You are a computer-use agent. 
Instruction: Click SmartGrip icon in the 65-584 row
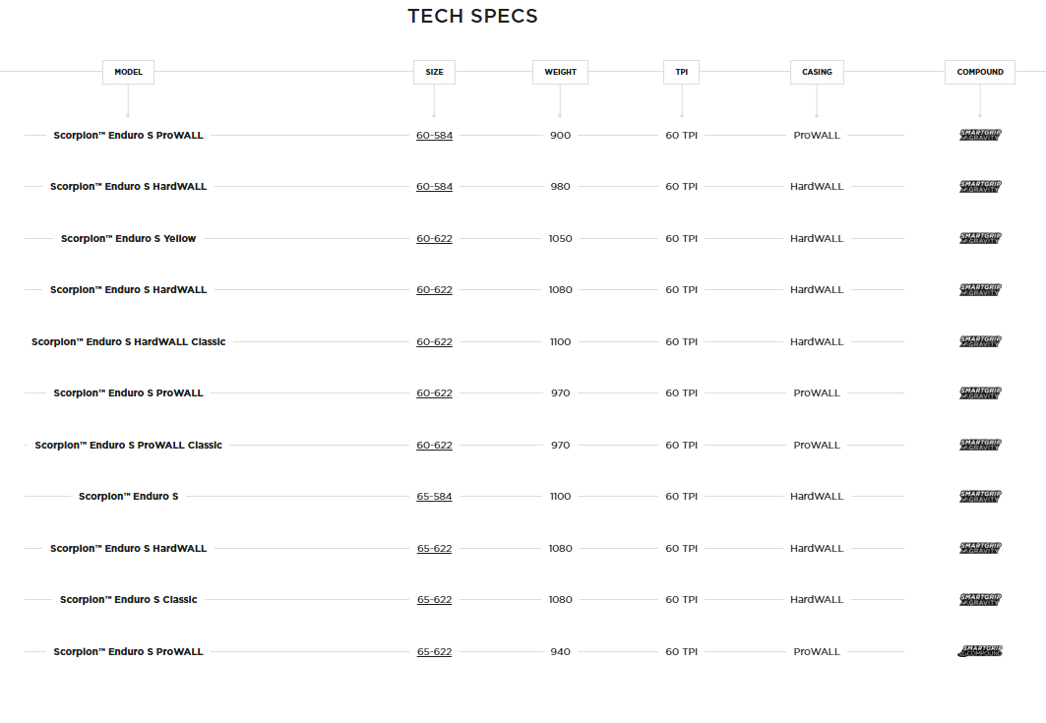[x=979, y=497]
